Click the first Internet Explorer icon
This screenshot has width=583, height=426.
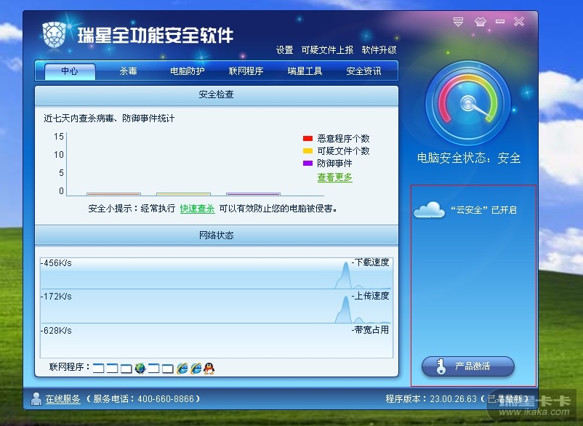click(x=182, y=369)
